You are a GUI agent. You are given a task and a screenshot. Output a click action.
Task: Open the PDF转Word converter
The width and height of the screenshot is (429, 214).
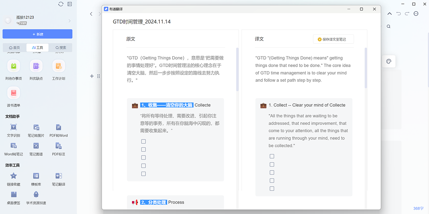[59, 127]
